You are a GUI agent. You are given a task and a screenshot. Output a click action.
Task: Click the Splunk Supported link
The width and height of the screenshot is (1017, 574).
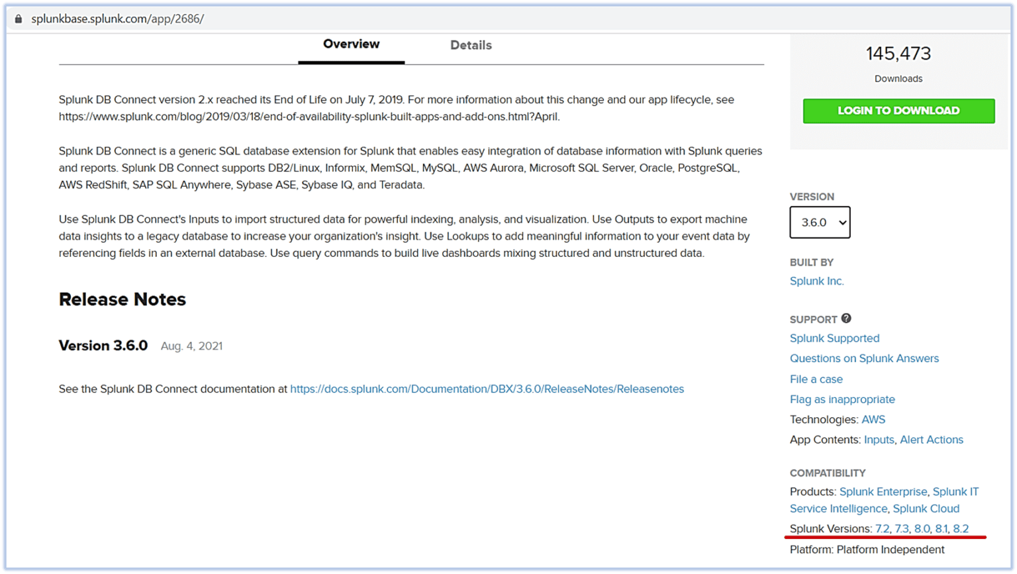coord(834,338)
